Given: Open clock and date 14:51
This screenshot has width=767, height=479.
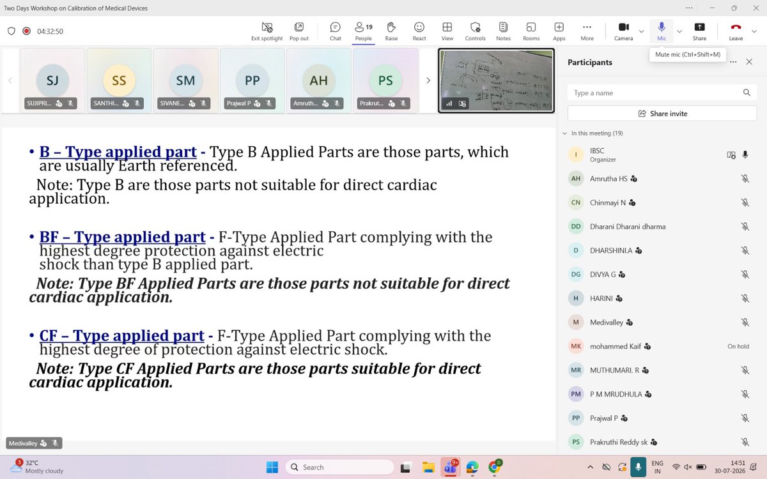Looking at the screenshot, I should coord(731,467).
